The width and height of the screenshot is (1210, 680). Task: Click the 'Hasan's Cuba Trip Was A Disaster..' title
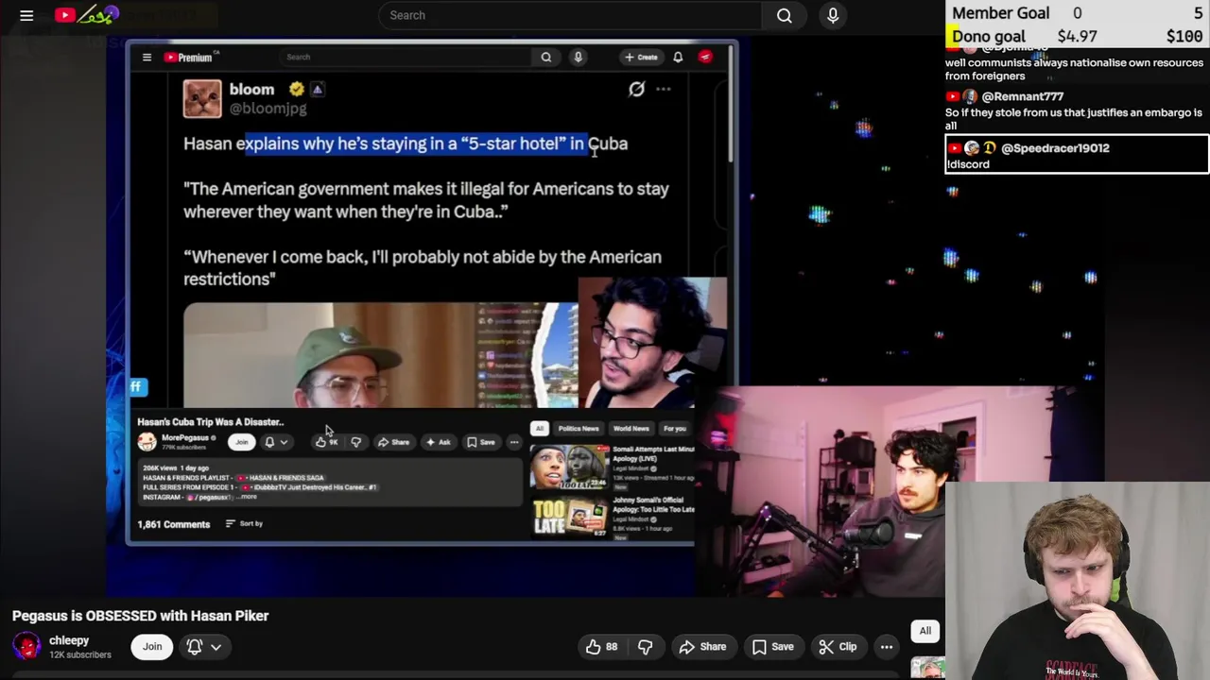point(210,422)
